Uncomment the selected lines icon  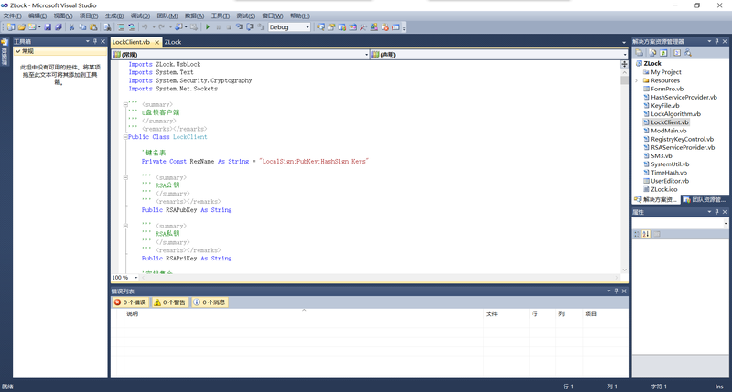tap(131, 27)
